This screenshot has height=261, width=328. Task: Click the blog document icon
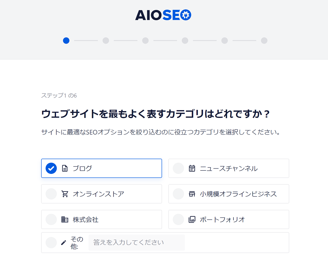[65, 168]
